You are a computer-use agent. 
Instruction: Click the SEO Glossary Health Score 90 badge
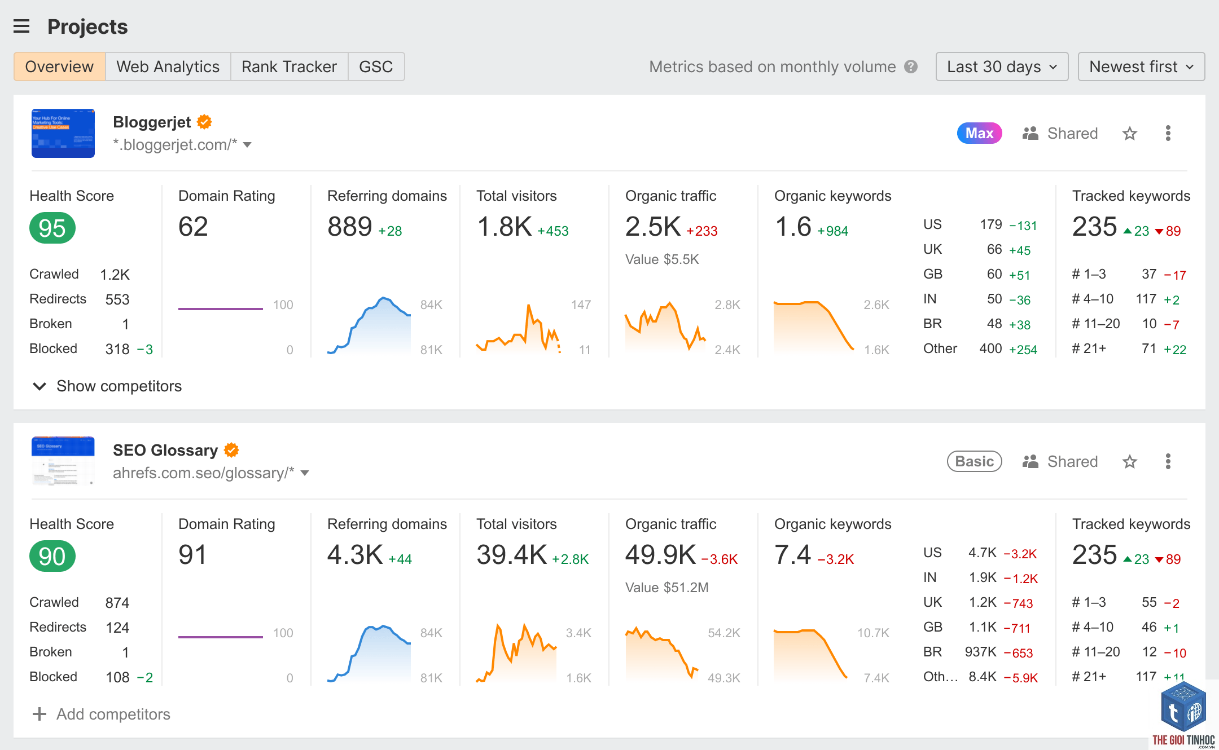pos(52,557)
